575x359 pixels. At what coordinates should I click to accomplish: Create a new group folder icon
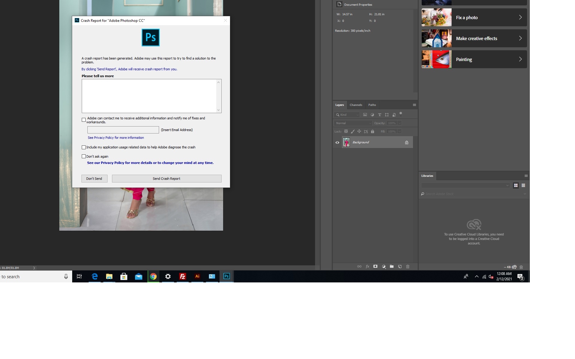(392, 267)
